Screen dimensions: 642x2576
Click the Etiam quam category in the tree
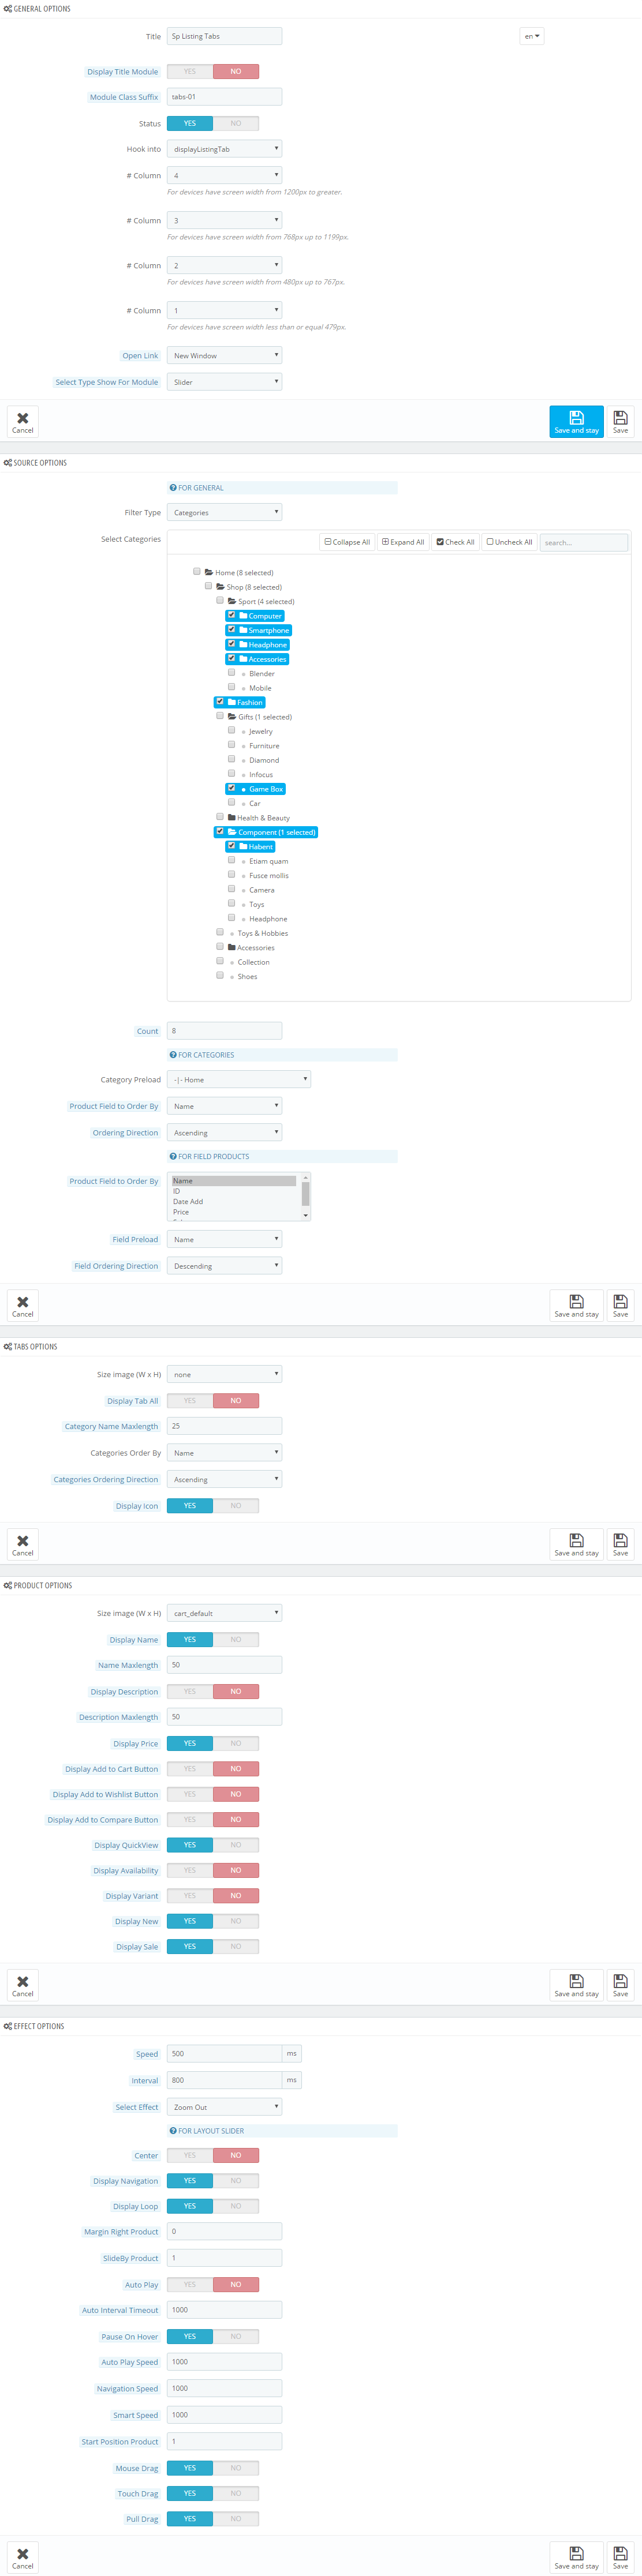(268, 861)
